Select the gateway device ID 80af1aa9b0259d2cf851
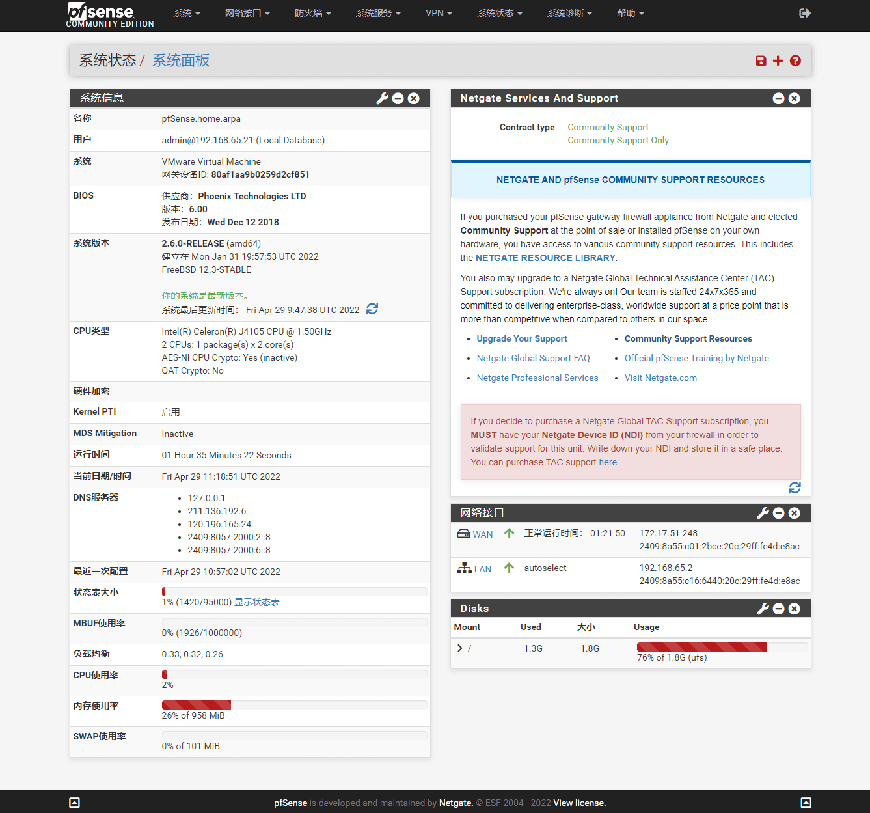This screenshot has width=870, height=813. coord(260,174)
